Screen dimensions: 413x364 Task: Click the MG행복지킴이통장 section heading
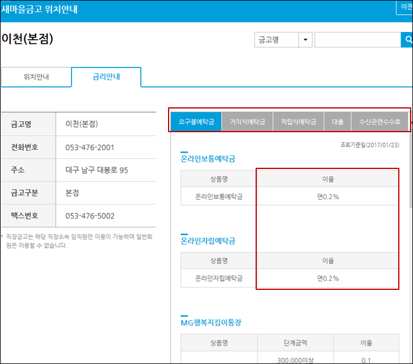coord(211,323)
